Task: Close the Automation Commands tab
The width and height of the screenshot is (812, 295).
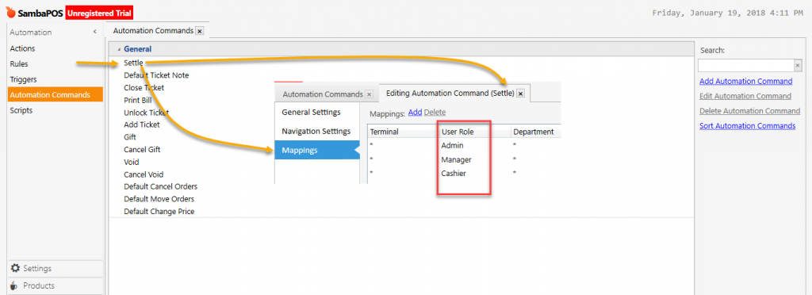Action: 200,31
